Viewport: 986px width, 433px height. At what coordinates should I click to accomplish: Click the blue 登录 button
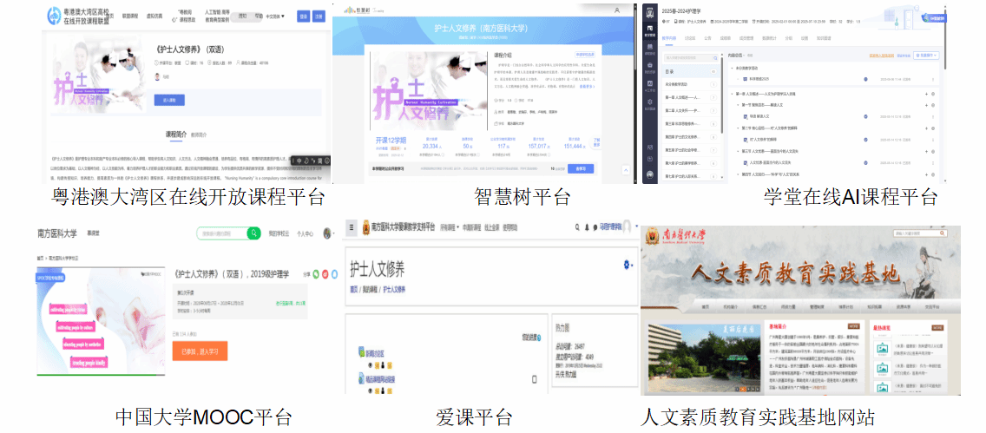(x=303, y=16)
